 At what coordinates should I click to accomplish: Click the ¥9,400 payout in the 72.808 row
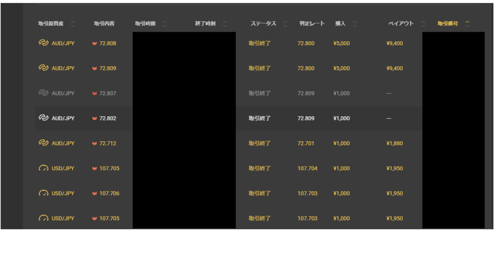pos(395,43)
